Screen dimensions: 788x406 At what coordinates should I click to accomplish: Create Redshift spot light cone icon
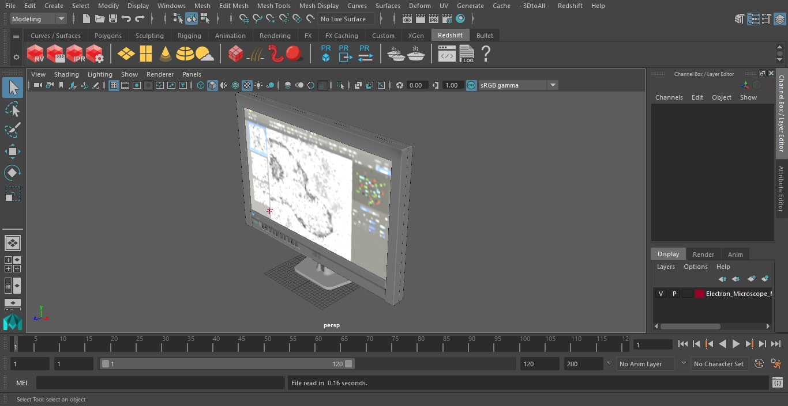point(166,54)
